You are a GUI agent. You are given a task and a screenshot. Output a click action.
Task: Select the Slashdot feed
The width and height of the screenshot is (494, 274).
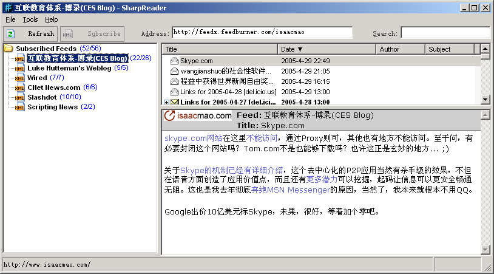42,97
